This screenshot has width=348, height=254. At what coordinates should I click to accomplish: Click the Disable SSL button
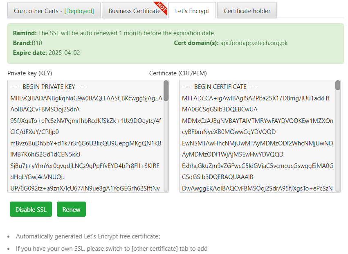[x=31, y=209]
